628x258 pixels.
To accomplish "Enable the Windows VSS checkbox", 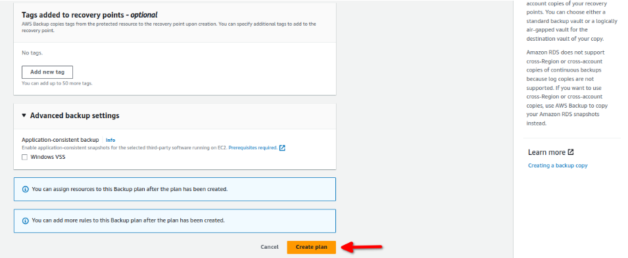I will coord(25,157).
